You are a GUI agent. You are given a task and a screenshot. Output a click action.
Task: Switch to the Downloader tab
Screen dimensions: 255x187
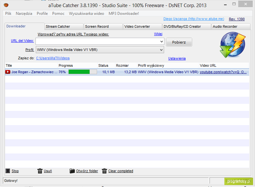[25, 26]
